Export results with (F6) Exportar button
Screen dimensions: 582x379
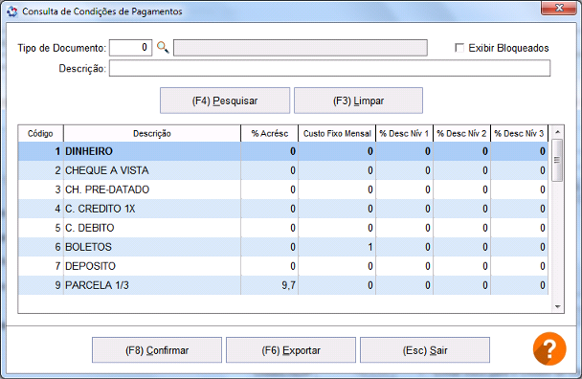click(x=291, y=350)
